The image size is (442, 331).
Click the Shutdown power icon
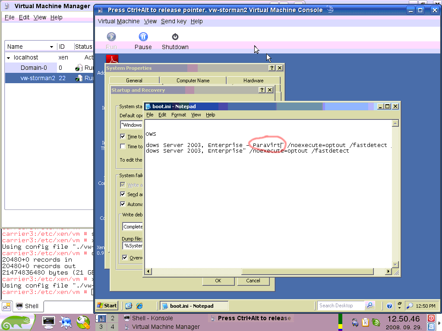(175, 37)
